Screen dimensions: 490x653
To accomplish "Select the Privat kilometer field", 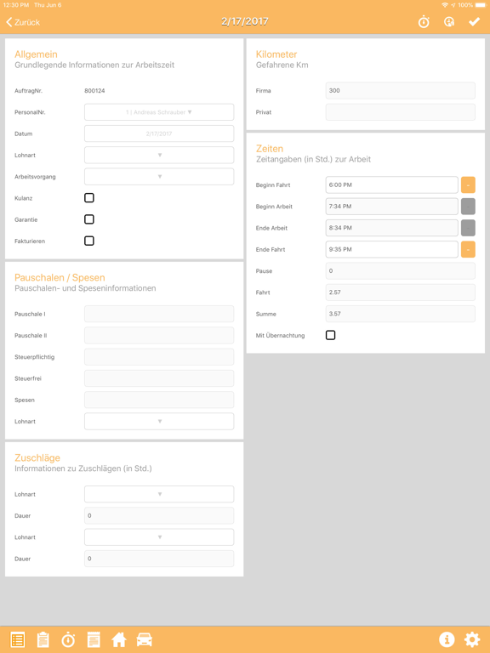I will pyautogui.click(x=401, y=112).
